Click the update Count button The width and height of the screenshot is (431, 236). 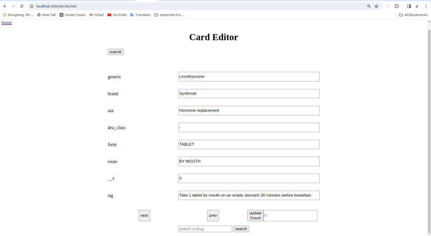[255, 215]
